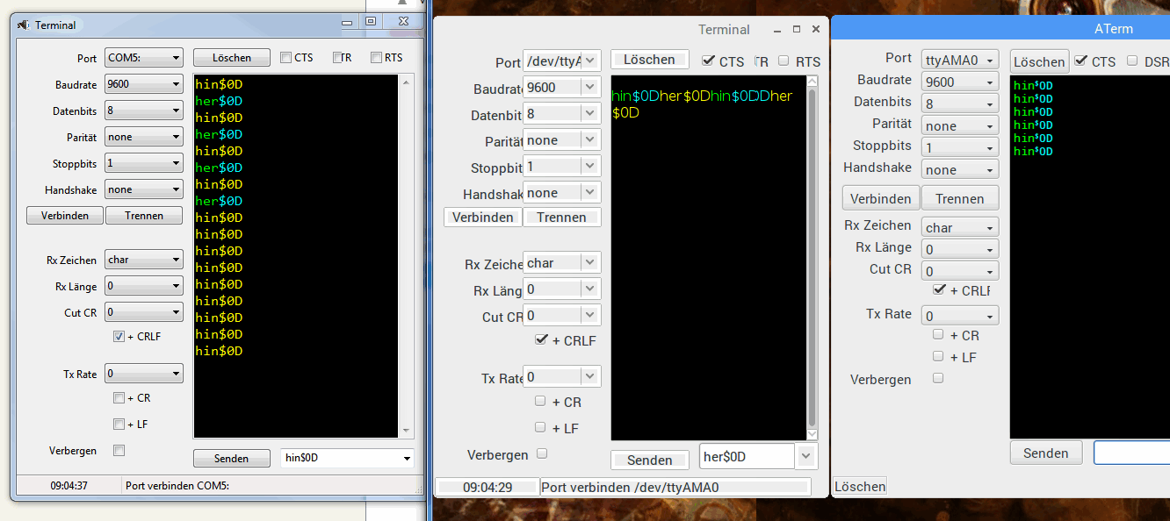This screenshot has height=521, width=1170.
Task: Click the app icon in COM5 Terminal title bar
Action: 24,25
